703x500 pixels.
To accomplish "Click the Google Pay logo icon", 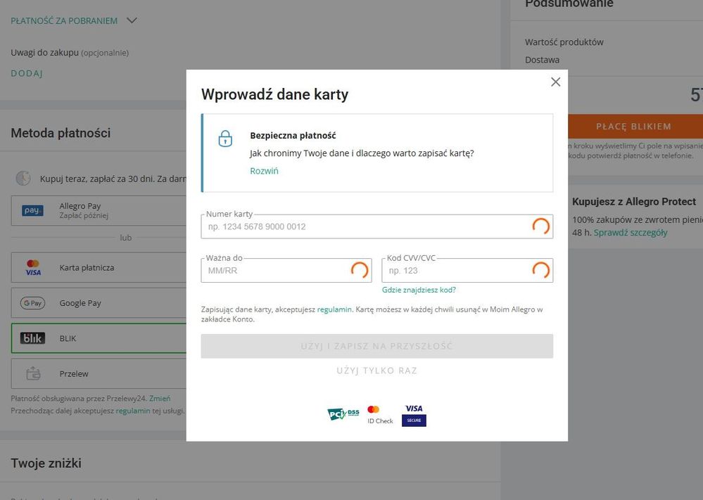I will (x=32, y=303).
